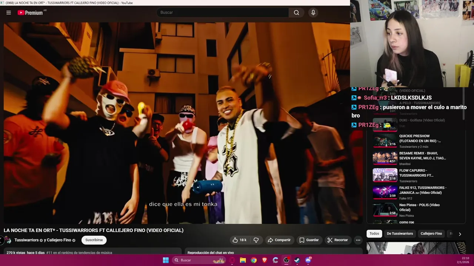This screenshot has width=474, height=266.
Task: Click the Falke 912 channel name
Action: [x=405, y=198]
